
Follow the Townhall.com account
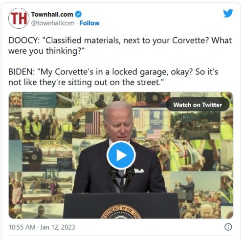pos(89,23)
